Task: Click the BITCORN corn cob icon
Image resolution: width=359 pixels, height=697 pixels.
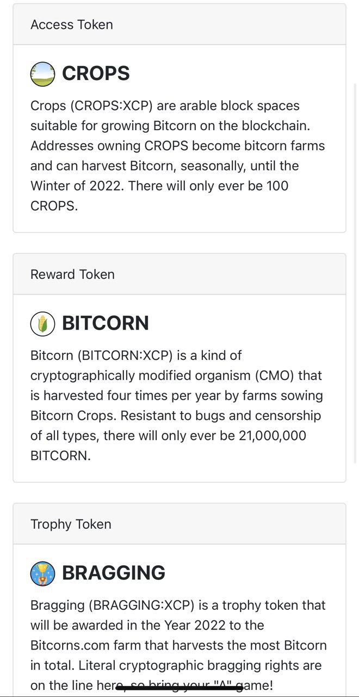Action: coord(42,323)
